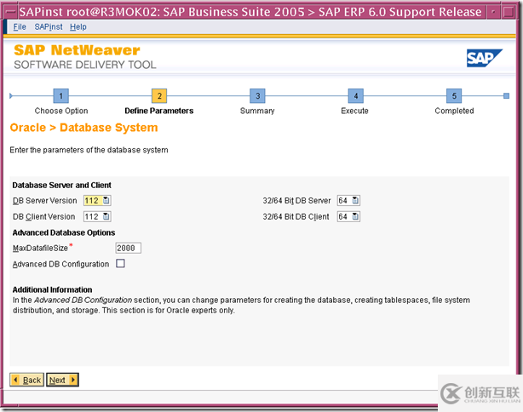523x412 pixels.
Task: Click the SAP NetWeaver banner title
Action: pos(77,50)
